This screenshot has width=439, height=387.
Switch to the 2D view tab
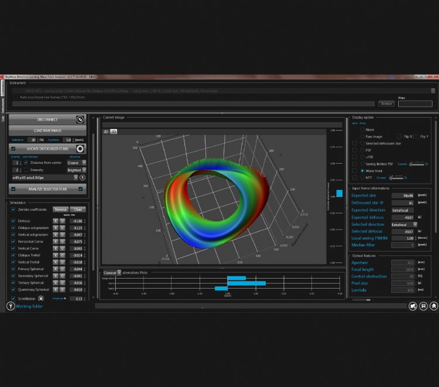pyautogui.click(x=106, y=132)
